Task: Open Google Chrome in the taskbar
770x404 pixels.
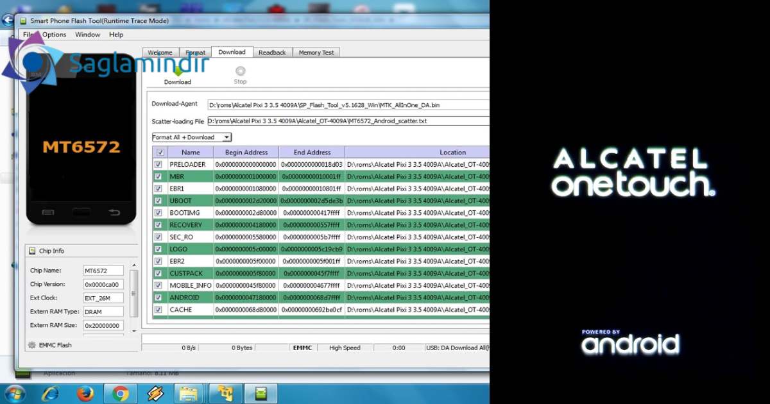Action: 120,393
